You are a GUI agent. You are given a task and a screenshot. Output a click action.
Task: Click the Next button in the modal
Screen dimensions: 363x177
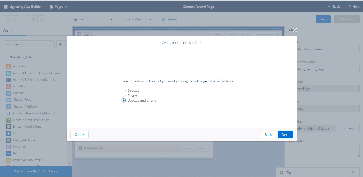point(285,134)
